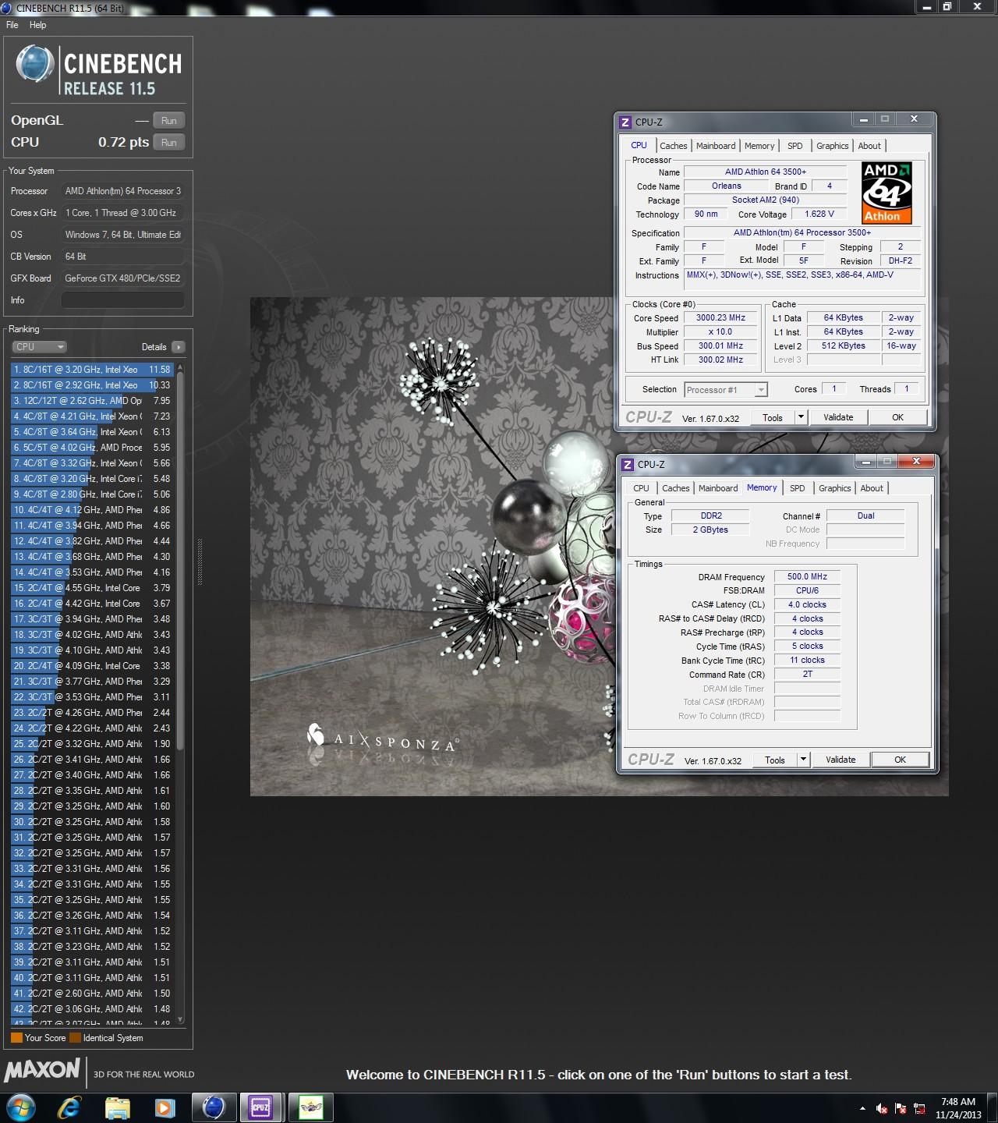
Task: Open the Windows Start menu
Action: [20, 1107]
